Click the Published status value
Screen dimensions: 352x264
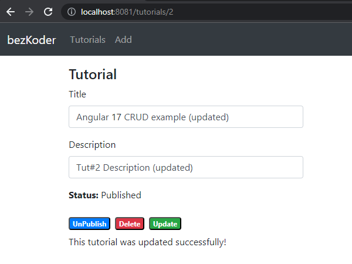coord(121,195)
